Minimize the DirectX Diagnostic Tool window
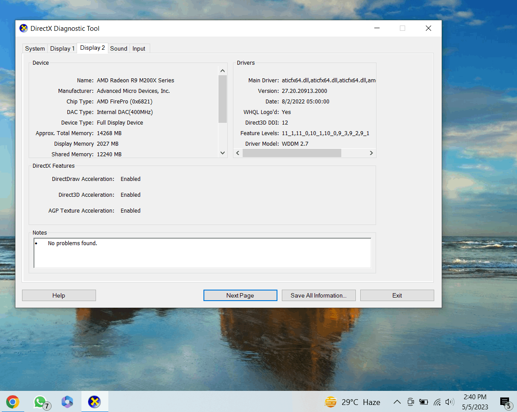Screen dimensions: 517x412 coord(377,28)
